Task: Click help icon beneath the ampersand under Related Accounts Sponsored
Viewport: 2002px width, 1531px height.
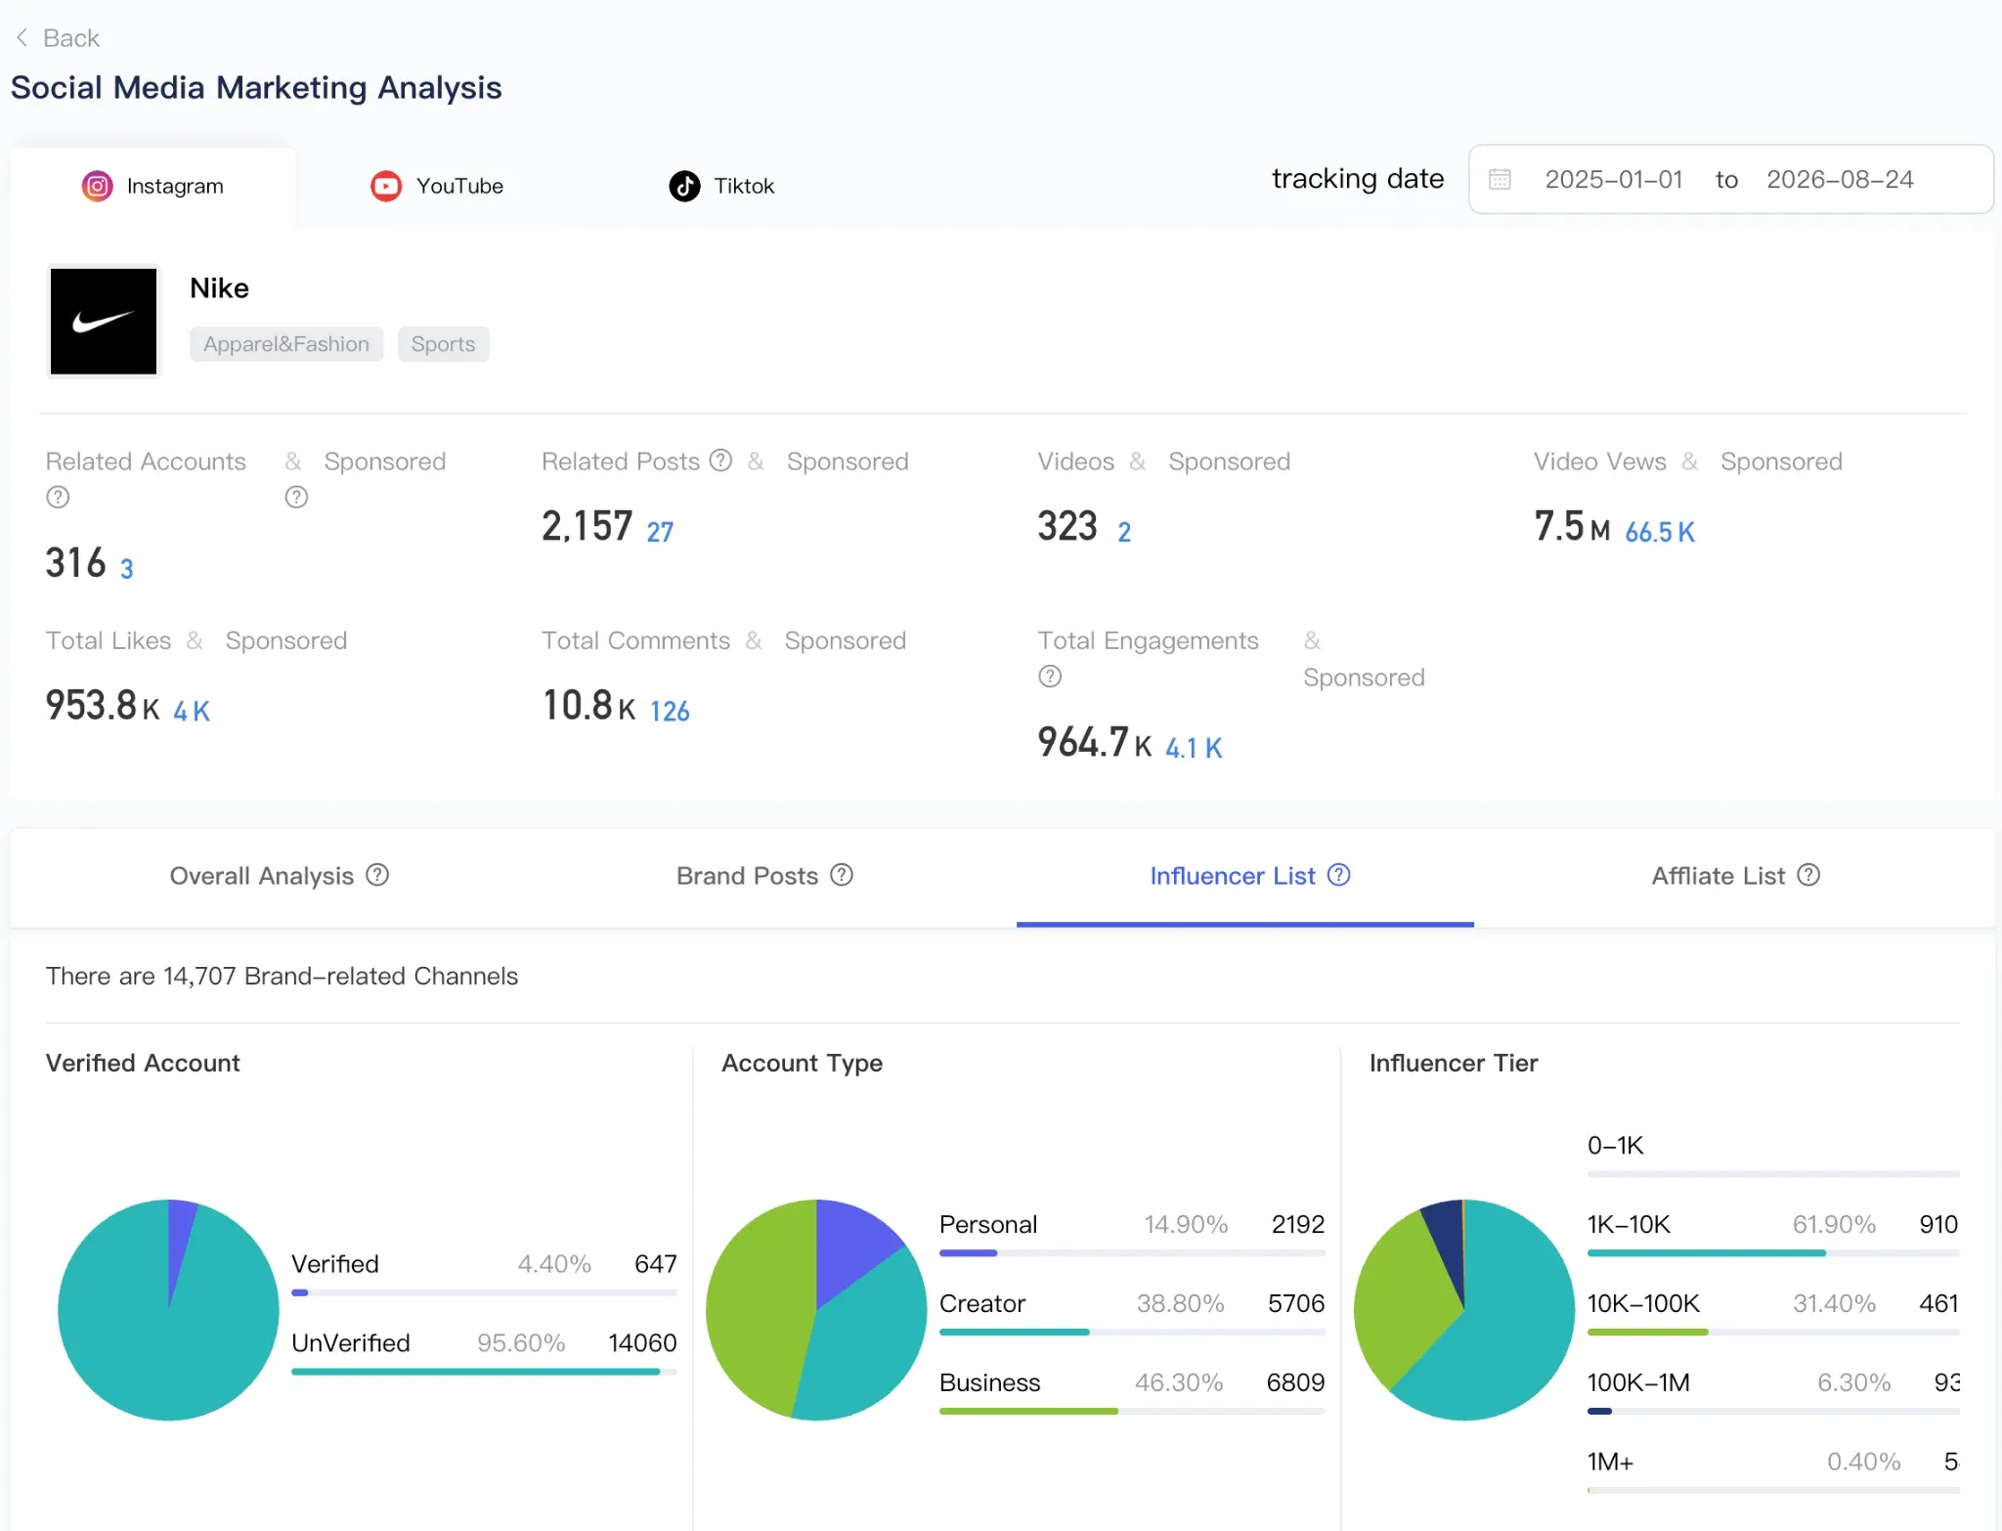Action: pyautogui.click(x=296, y=498)
